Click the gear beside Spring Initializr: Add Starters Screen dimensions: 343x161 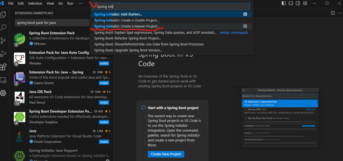(x=245, y=14)
